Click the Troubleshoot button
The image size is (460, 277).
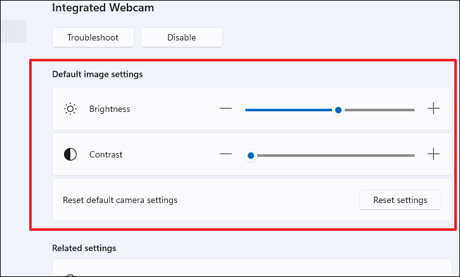(93, 37)
